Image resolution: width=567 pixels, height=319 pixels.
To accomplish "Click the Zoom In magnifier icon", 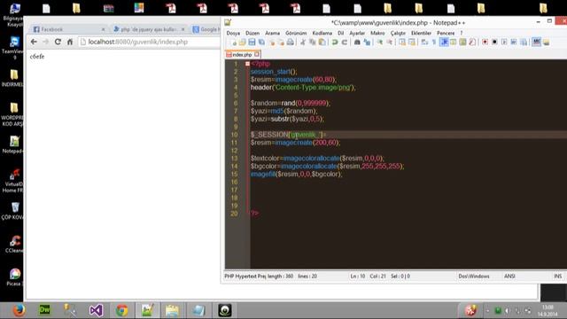I will 380,43.
